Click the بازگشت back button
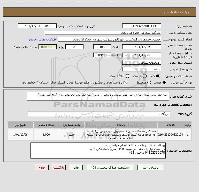Image resolution: width=199 pixels, height=192 pixels. point(59,168)
